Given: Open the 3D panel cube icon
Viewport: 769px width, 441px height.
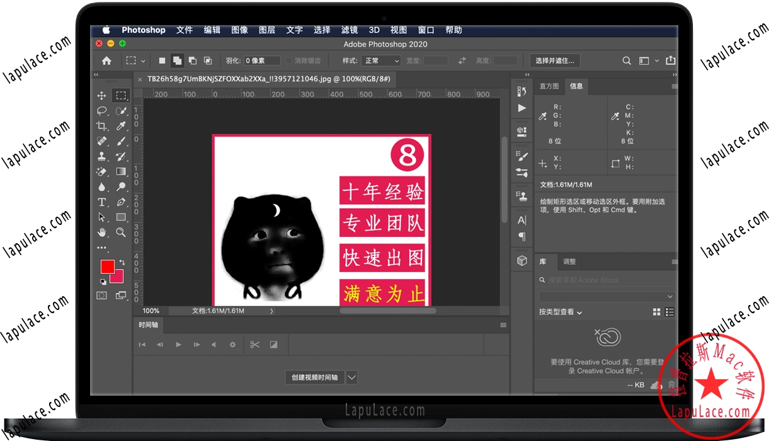Looking at the screenshot, I should 521,261.
